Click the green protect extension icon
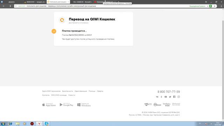Screen dimensions: 224x126 (211, 6)
